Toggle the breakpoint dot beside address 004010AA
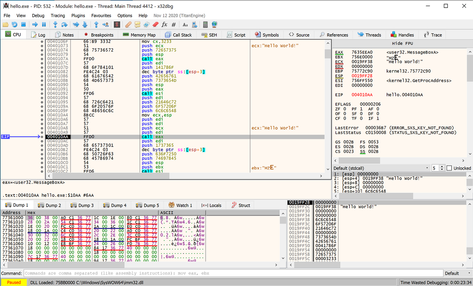Screen dimensions: 473x286 coord(43,136)
